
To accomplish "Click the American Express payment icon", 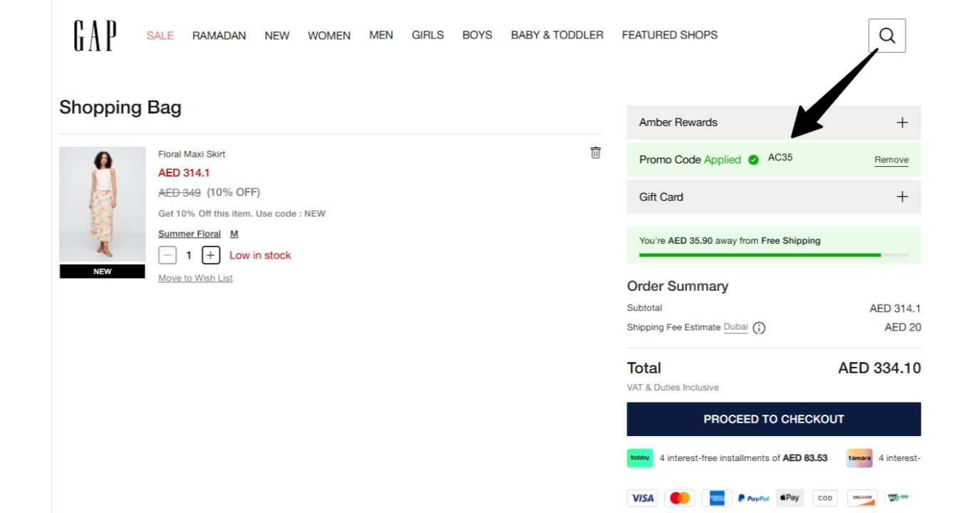I will (x=716, y=498).
